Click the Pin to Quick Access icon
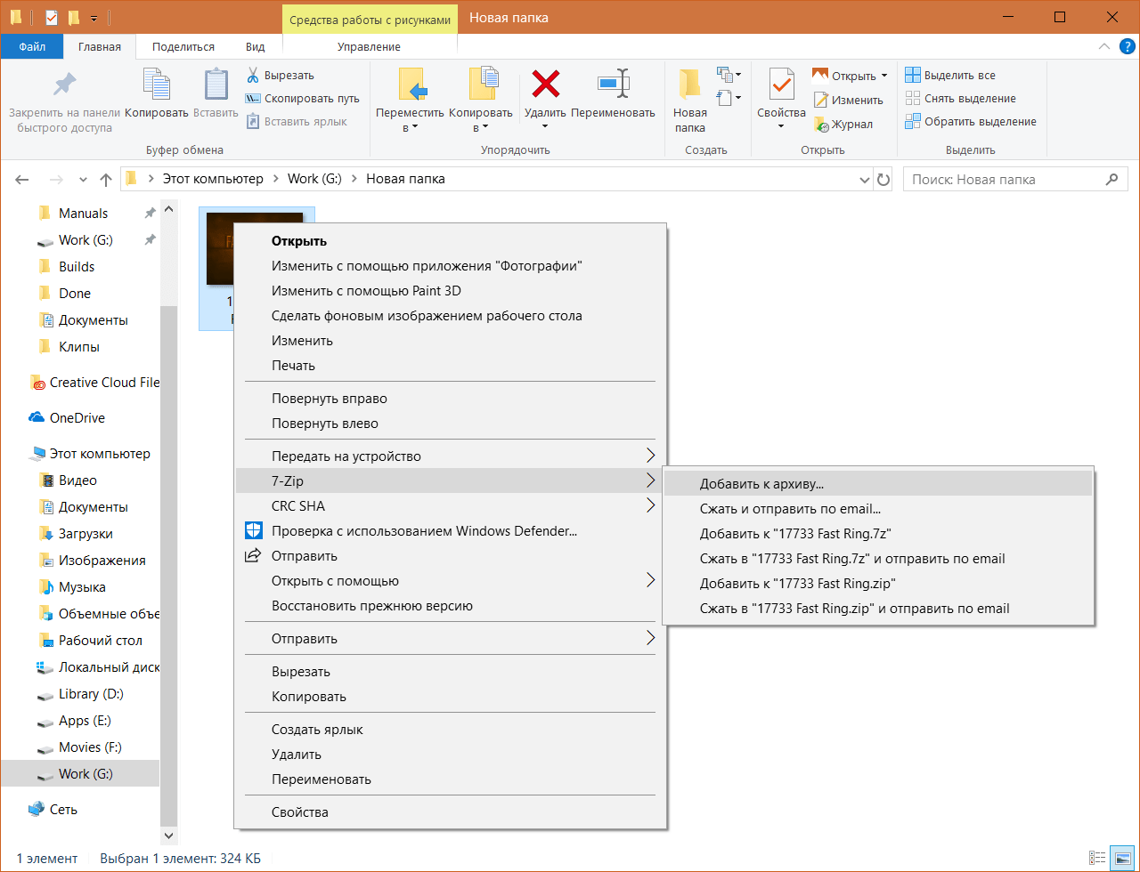 point(64,85)
